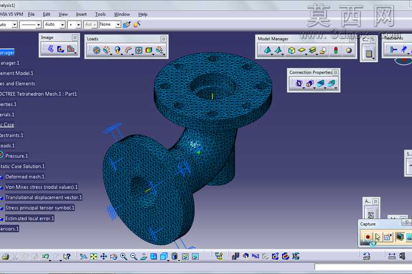Open the Insert menu
412x274 pixels.
click(81, 14)
